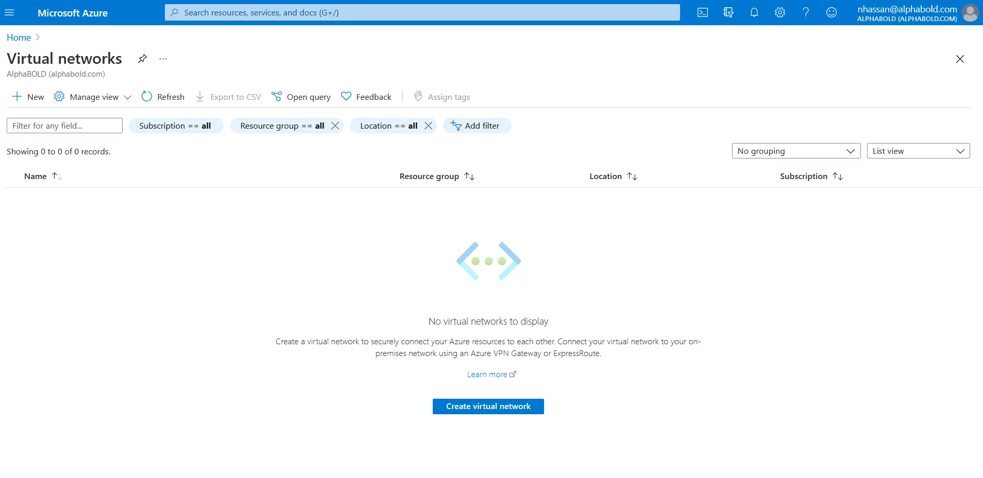
Task: Open the ellipsis more options beside title
Action: click(163, 59)
